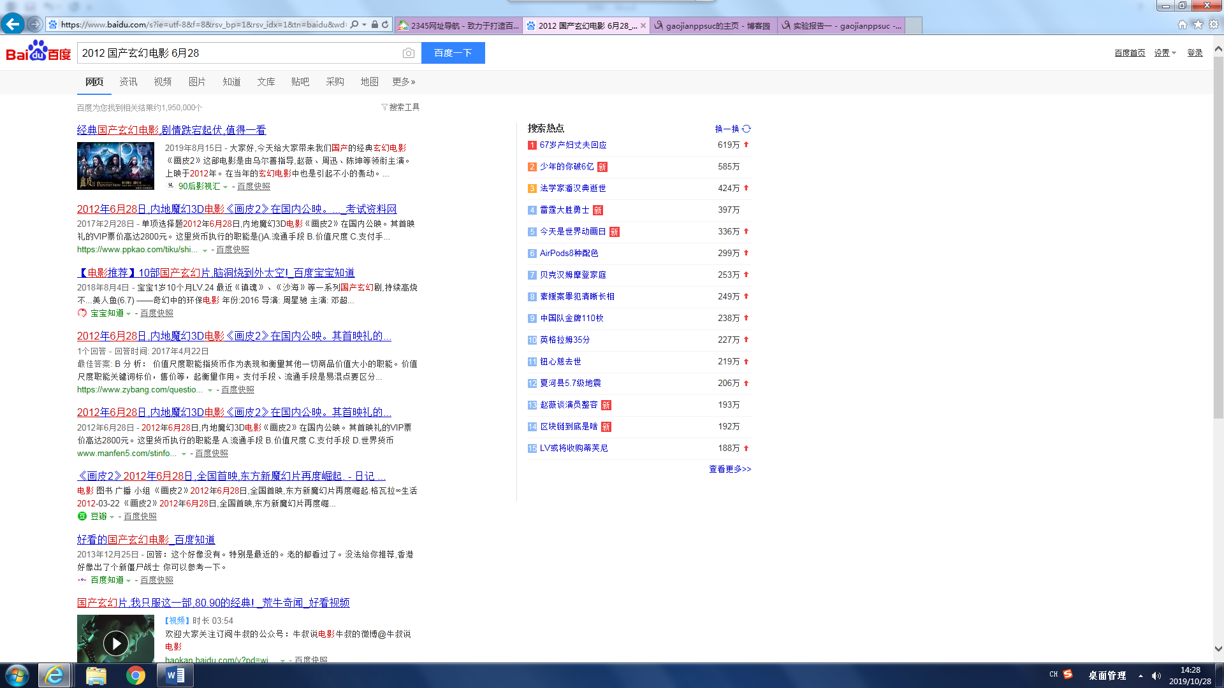This screenshot has height=688, width=1224.
Task: Open Chrome from the taskbar
Action: [x=135, y=675]
